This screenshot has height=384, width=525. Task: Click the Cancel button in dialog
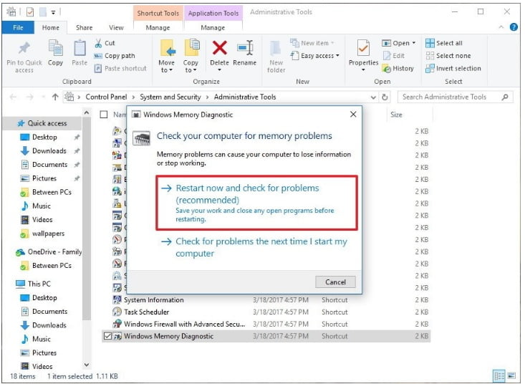335,282
